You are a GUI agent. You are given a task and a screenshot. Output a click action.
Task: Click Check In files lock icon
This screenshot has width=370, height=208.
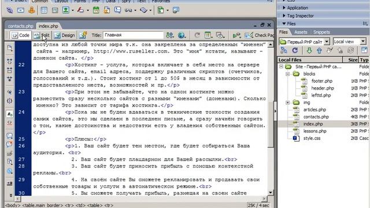click(x=340, y=50)
